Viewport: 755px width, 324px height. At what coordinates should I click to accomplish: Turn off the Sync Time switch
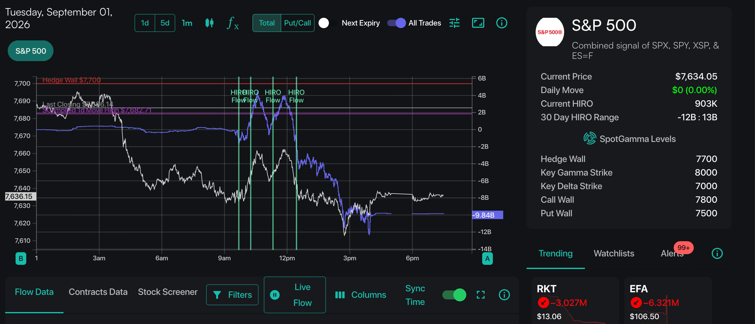point(454,295)
